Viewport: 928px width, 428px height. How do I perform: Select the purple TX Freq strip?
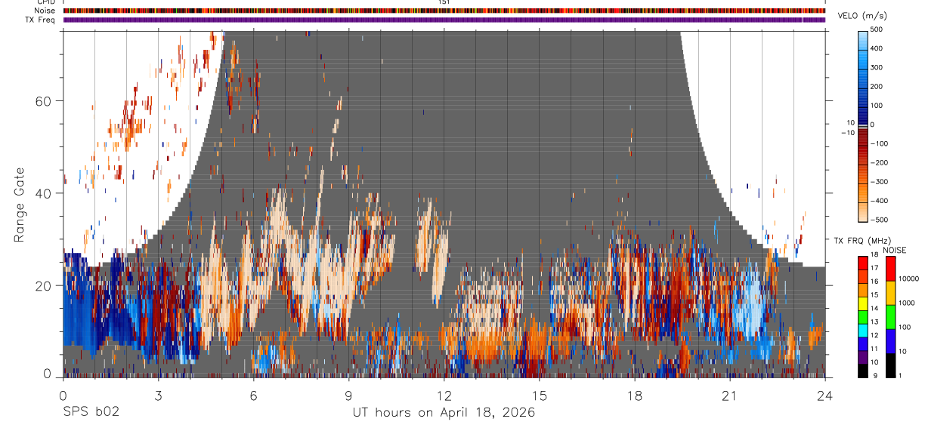[444, 20]
